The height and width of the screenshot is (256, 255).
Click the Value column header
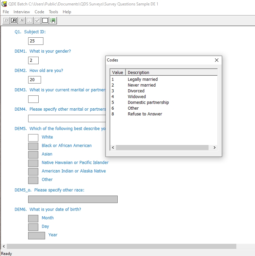[x=118, y=72]
